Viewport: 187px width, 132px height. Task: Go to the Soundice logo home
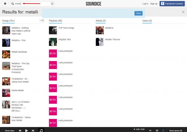(x=93, y=4)
